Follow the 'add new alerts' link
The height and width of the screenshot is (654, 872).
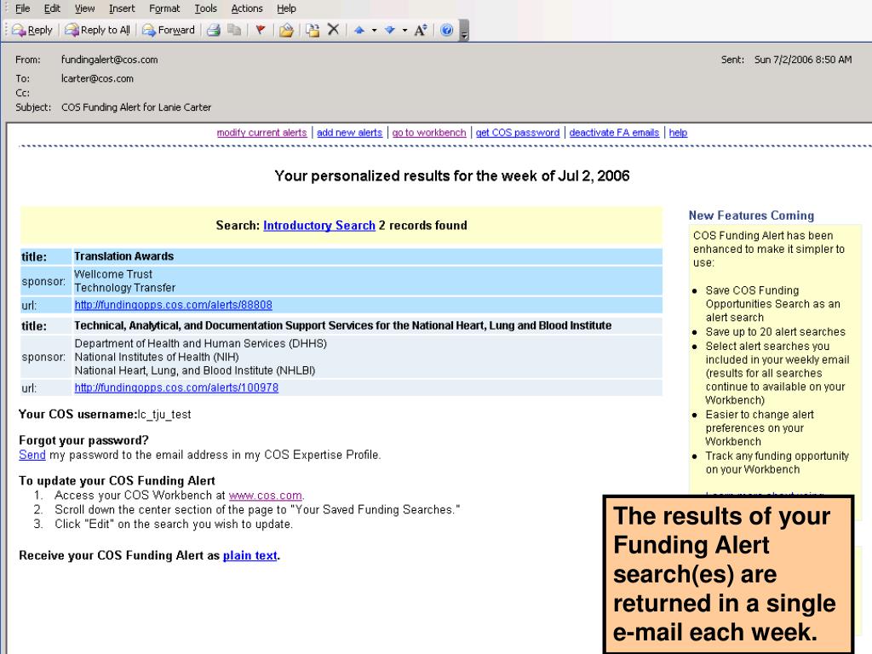350,132
